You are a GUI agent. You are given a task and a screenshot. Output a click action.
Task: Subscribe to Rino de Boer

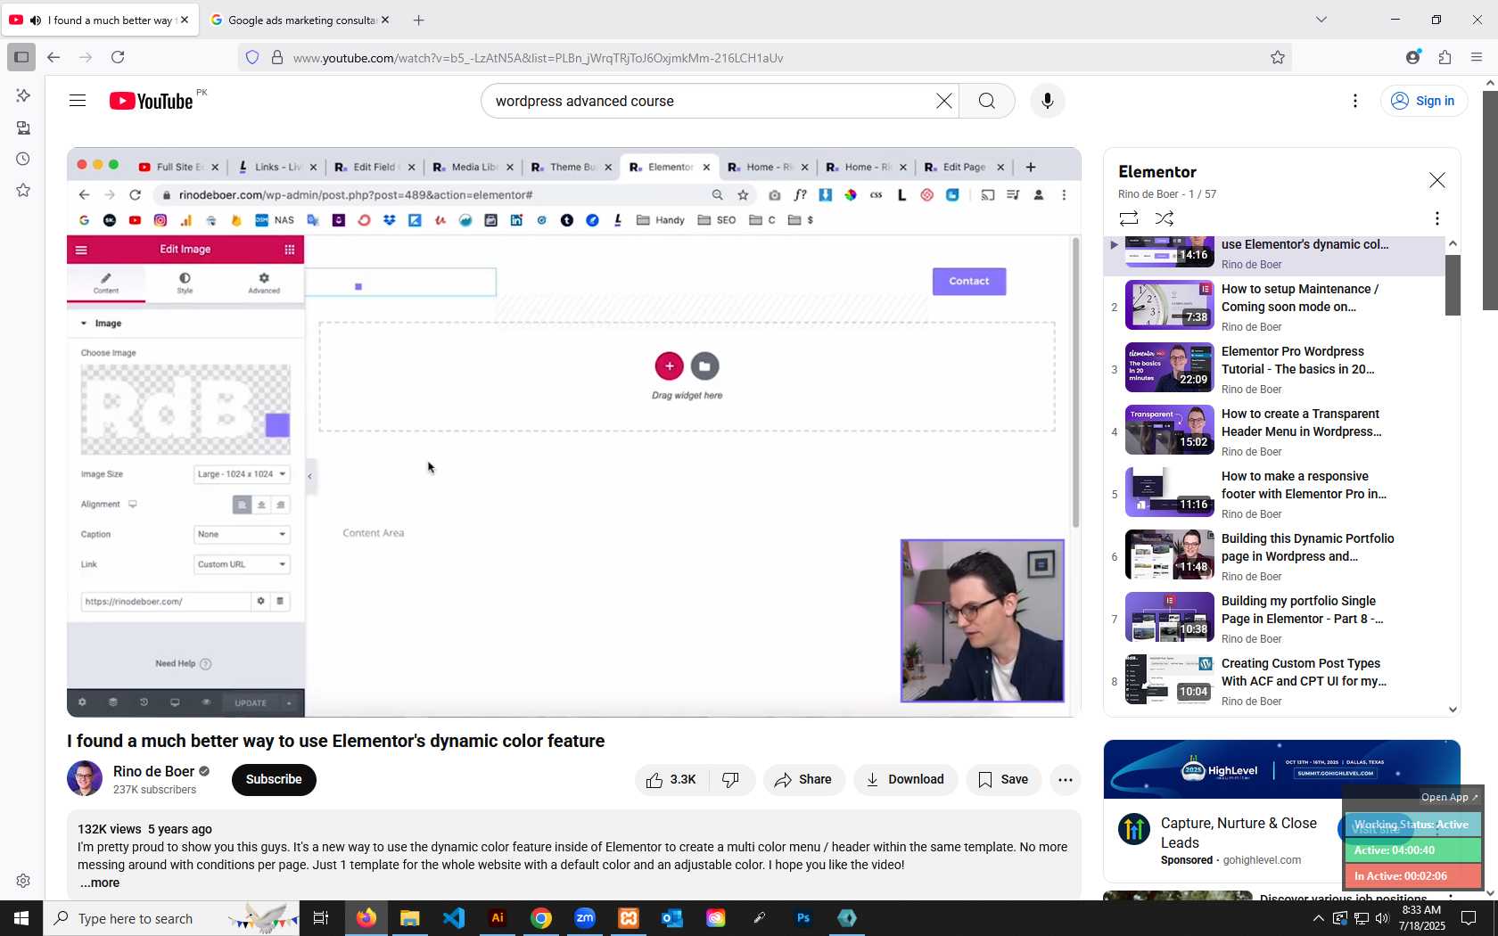point(274,780)
